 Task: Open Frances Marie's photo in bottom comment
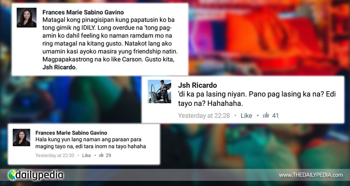coord(22,137)
